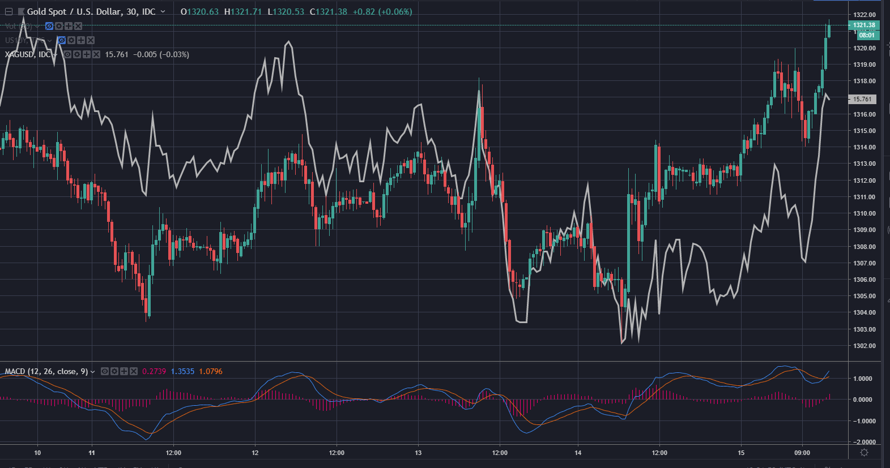Click the open value O1320.63
This screenshot has height=468, width=890.
tap(199, 11)
